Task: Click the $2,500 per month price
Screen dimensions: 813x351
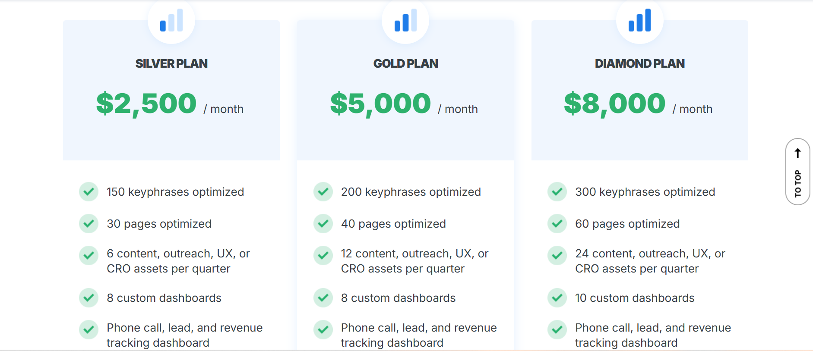Action: pyautogui.click(x=146, y=104)
